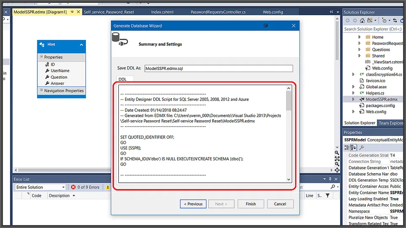Viewport: 406px width, 228px height.
Task: Close the ModelSSPR.edmx diagram tab
Action: tap(78, 12)
